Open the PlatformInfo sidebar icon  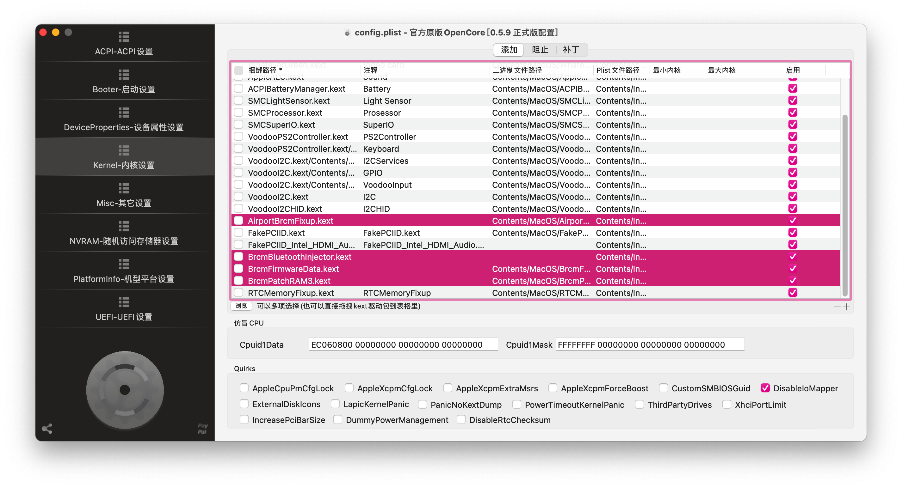click(124, 264)
